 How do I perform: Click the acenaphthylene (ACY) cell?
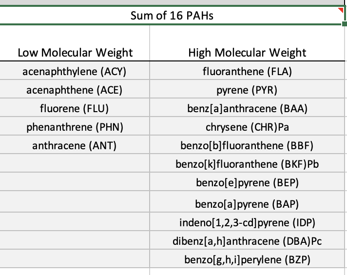click(x=75, y=72)
